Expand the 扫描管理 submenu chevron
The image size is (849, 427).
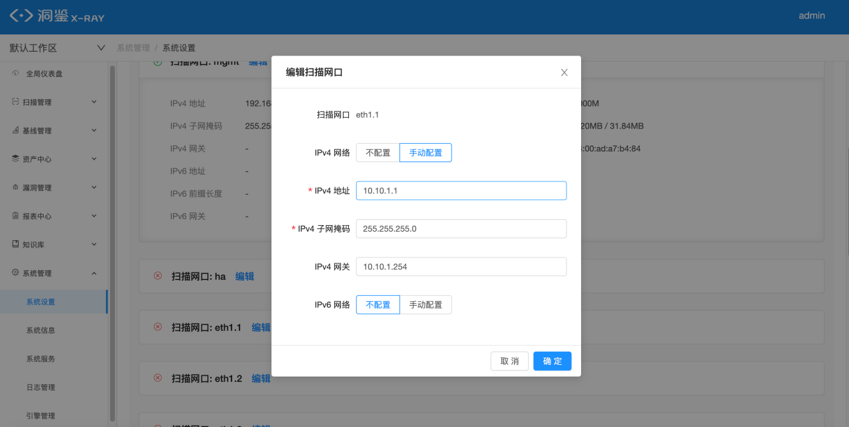[x=94, y=102]
